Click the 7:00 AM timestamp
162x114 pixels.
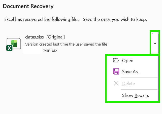pyautogui.click(x=50, y=51)
